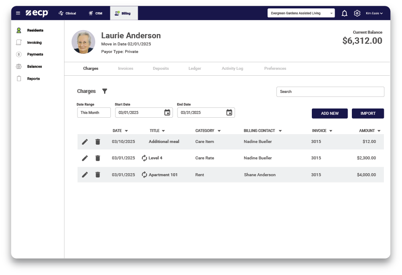This screenshot has height=275, width=402.
Task: Open the notifications bell
Action: point(344,13)
